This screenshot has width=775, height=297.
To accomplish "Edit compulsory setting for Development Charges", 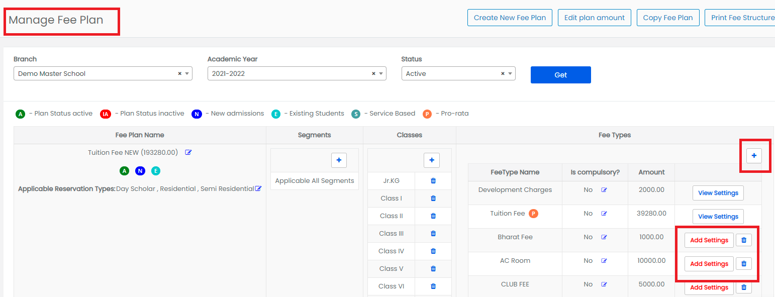I will pyautogui.click(x=604, y=190).
